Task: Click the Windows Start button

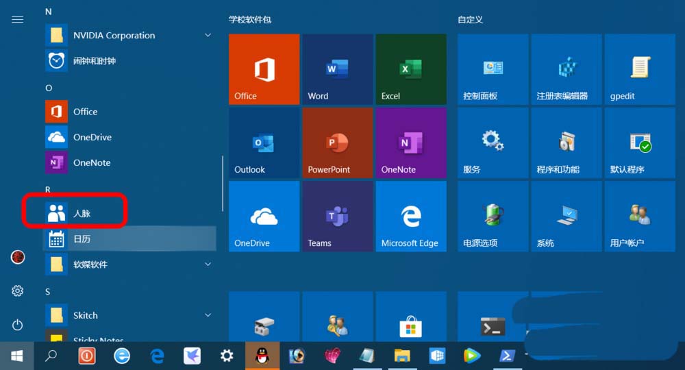Action: click(17, 356)
